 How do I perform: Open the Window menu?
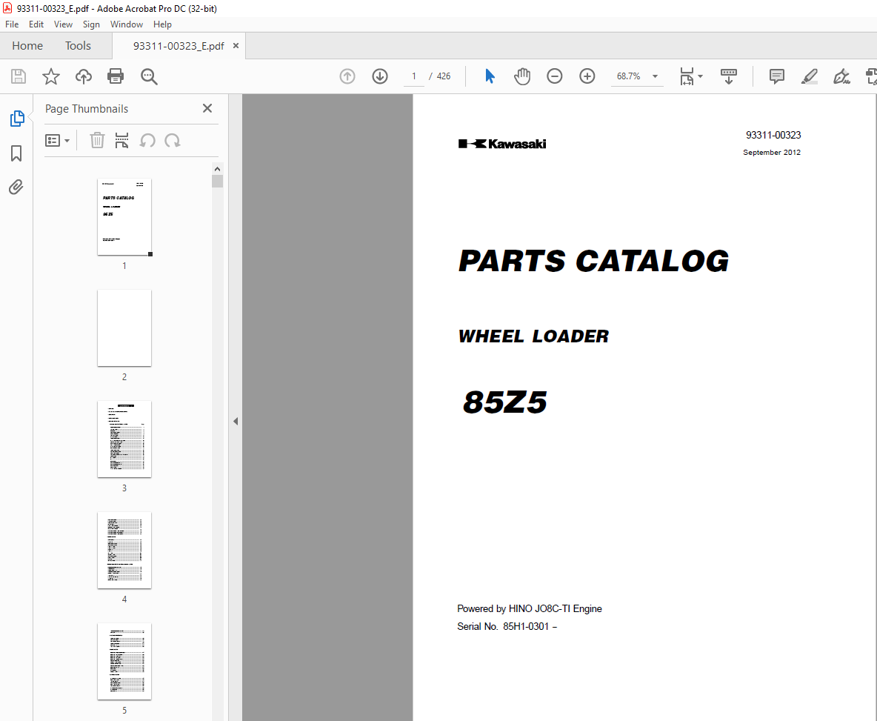127,24
